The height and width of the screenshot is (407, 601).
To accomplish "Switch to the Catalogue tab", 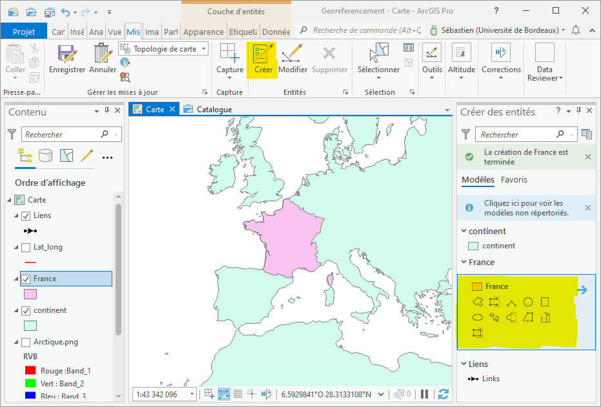I will pyautogui.click(x=214, y=109).
